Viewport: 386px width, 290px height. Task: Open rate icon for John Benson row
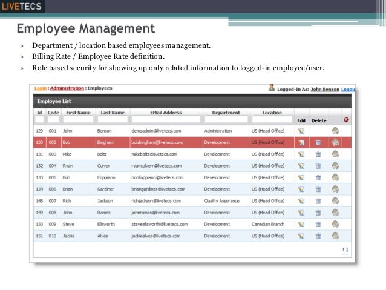coord(335,131)
